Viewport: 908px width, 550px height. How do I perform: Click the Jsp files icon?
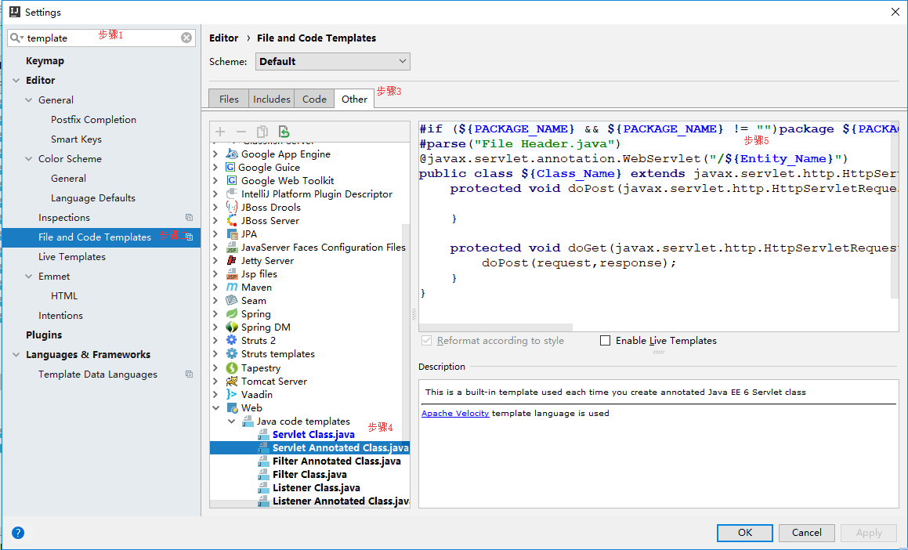(x=232, y=274)
